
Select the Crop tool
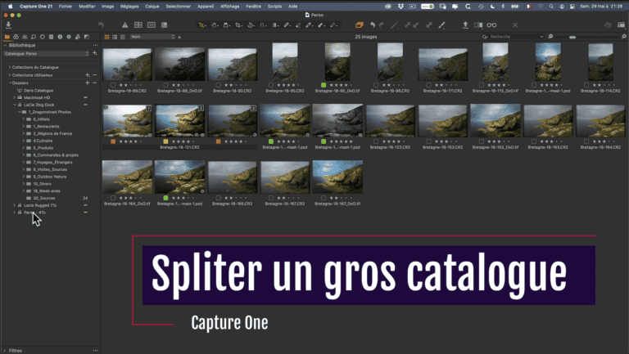click(238, 25)
